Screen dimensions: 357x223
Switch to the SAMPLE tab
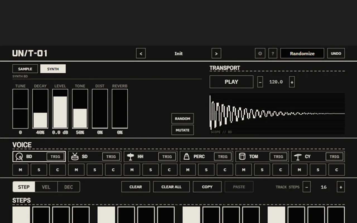pos(25,69)
